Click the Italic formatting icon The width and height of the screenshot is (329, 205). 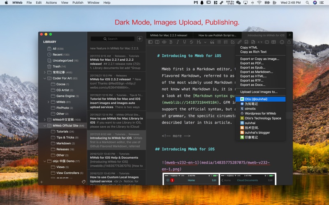coord(178,42)
